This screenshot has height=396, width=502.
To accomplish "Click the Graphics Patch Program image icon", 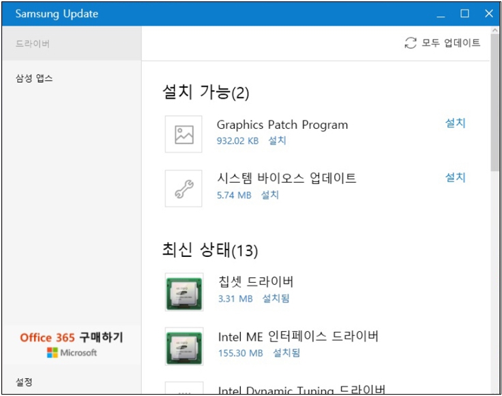I will click(183, 134).
